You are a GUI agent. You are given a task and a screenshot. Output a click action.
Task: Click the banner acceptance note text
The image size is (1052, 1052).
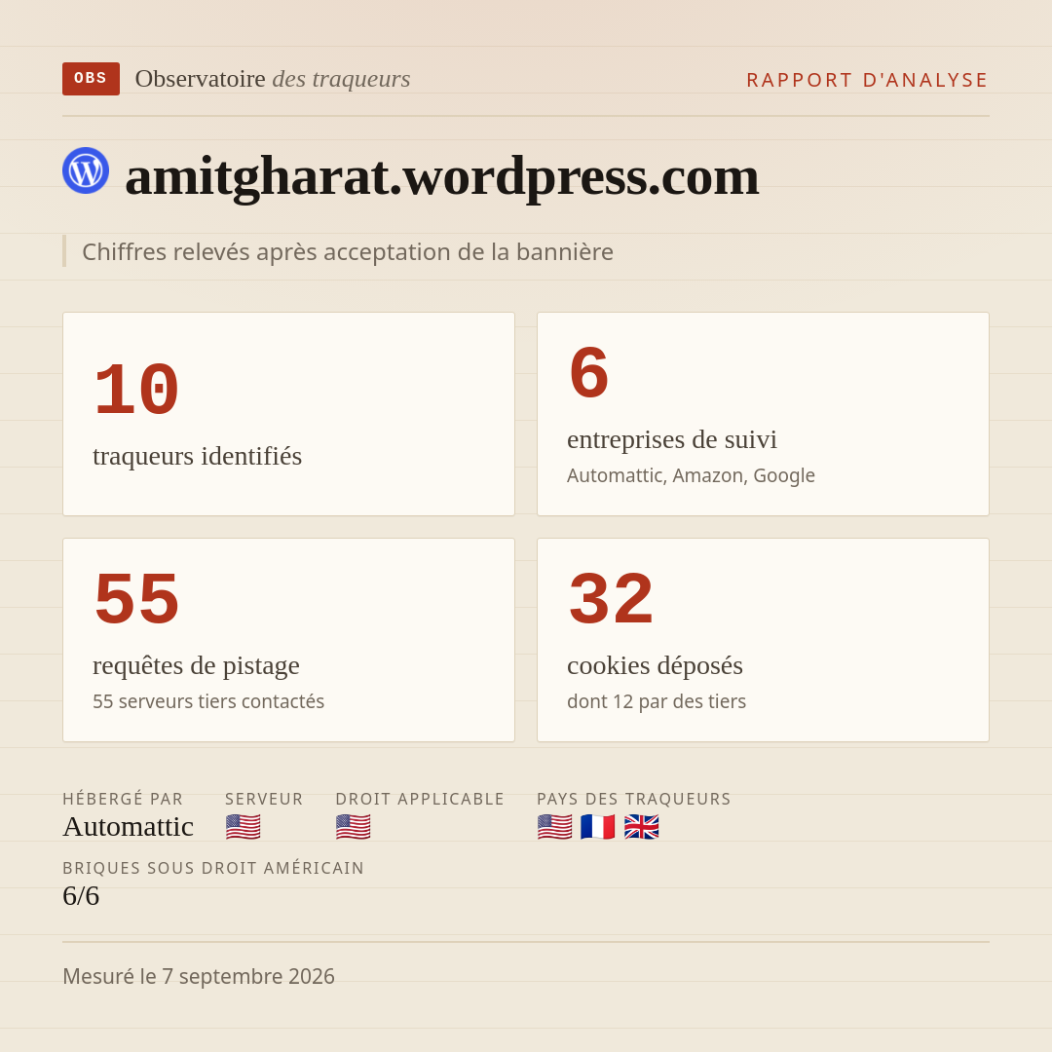pos(348,251)
